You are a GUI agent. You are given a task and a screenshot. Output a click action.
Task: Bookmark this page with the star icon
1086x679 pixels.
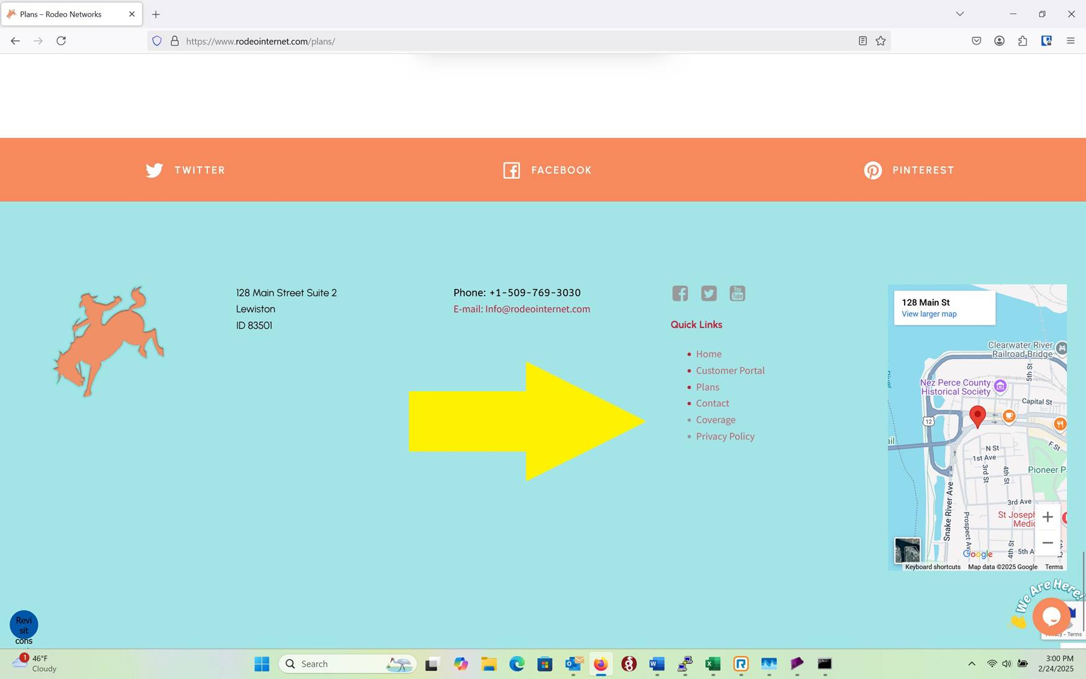(x=880, y=41)
